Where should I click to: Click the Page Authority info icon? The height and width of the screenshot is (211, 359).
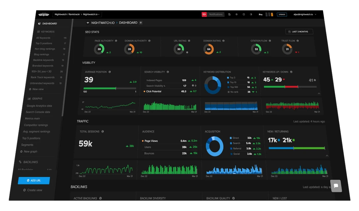point(116,41)
